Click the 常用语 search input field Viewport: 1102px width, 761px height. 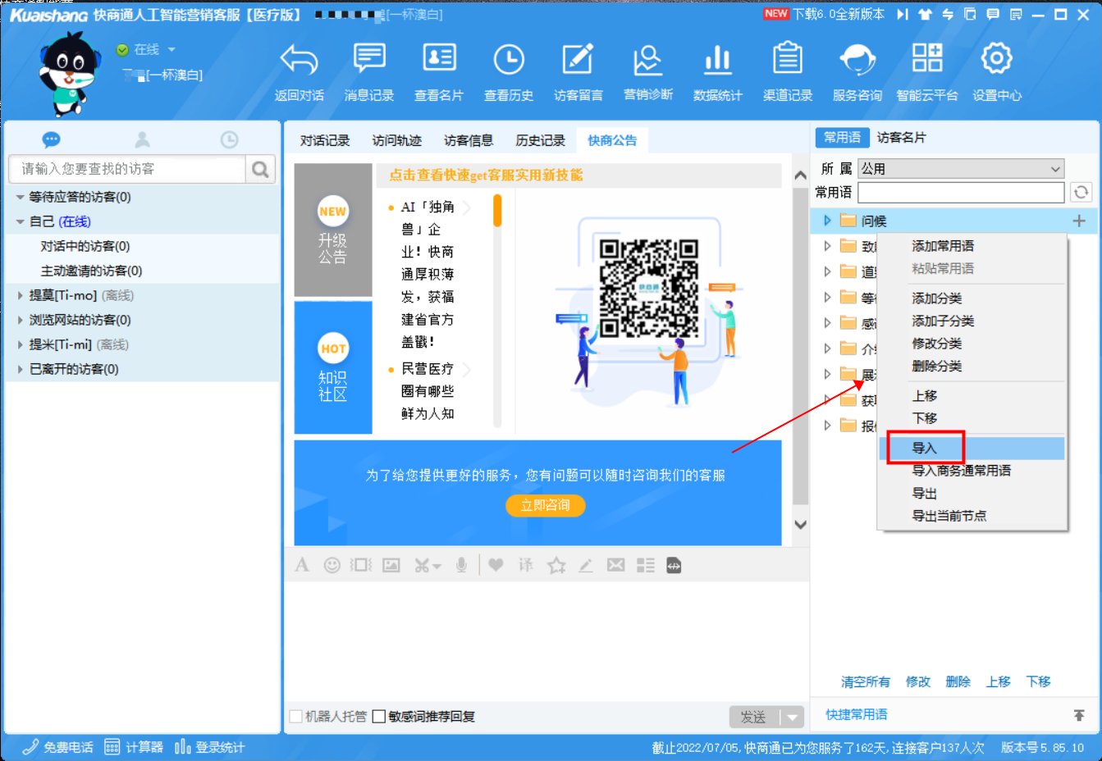(x=961, y=192)
